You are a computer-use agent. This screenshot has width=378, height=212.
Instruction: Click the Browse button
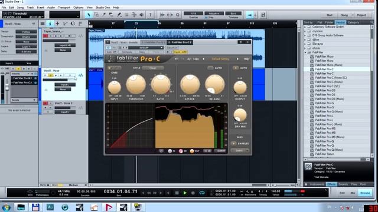[365, 193]
